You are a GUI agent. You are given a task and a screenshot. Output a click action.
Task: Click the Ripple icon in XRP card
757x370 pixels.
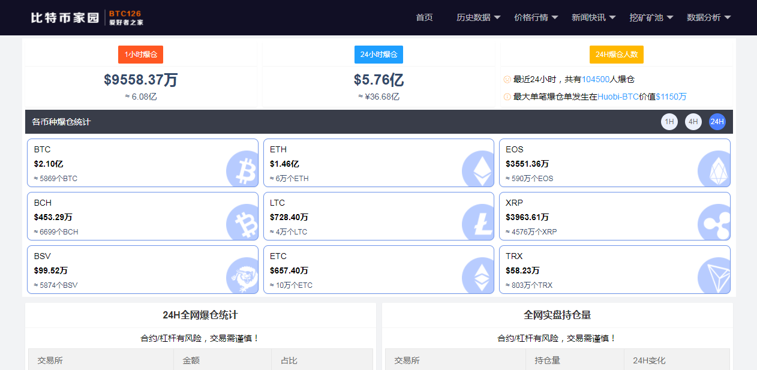[714, 222]
